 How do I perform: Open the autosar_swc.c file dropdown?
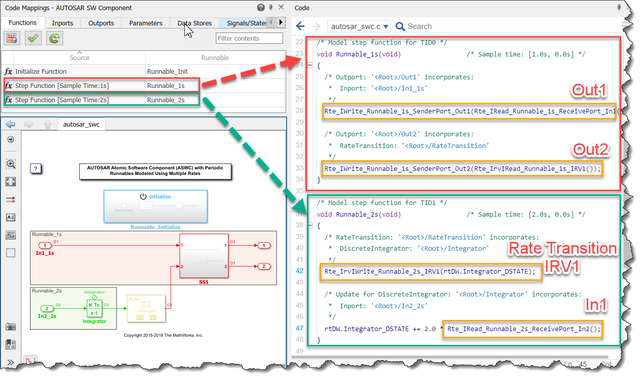pos(360,26)
